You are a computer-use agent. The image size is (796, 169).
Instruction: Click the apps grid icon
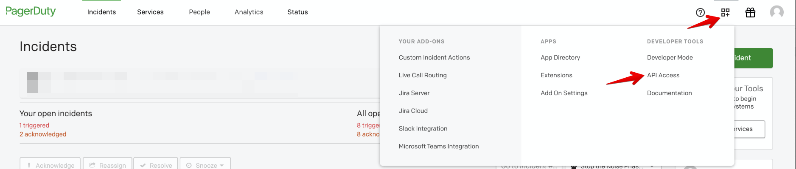click(725, 13)
